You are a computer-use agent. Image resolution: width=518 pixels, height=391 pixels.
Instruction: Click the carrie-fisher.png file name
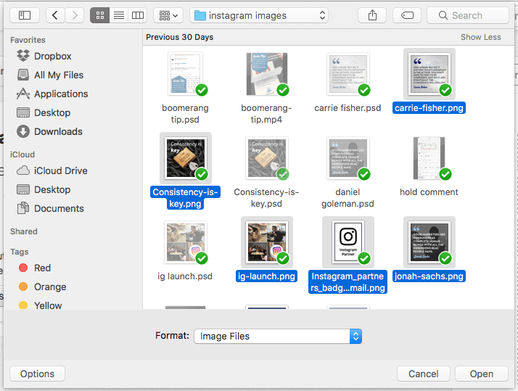tap(429, 108)
